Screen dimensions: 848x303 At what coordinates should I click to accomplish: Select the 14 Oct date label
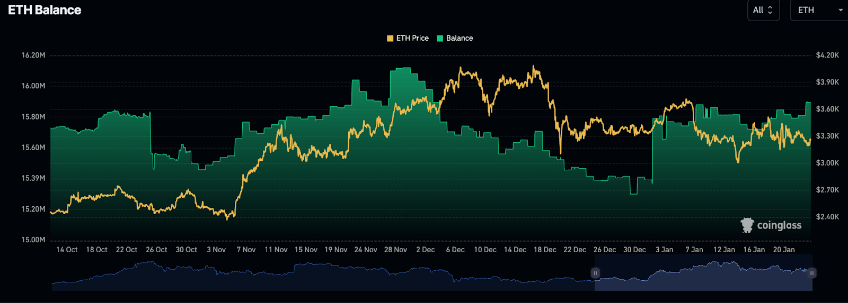pyautogui.click(x=67, y=250)
